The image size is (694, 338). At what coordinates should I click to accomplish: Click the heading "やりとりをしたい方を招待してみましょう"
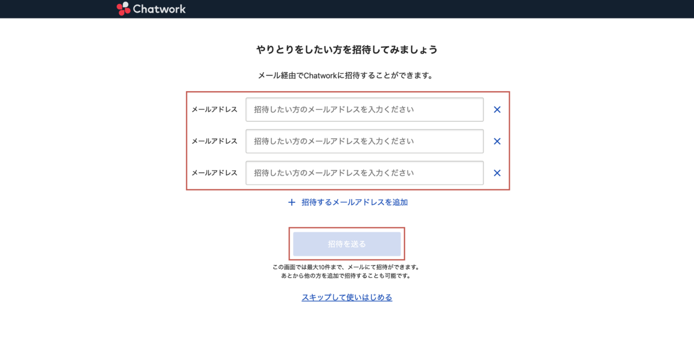[347, 50]
